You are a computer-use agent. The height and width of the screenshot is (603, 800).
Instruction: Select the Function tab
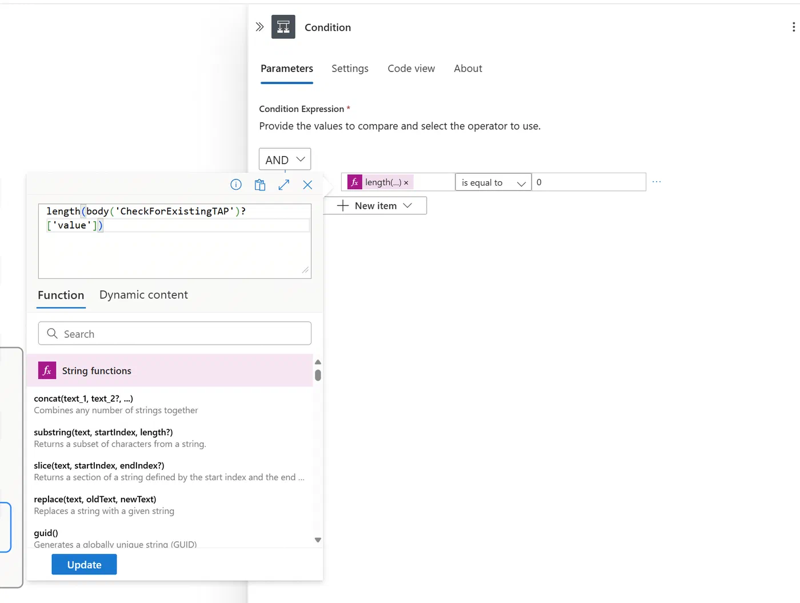tap(61, 295)
